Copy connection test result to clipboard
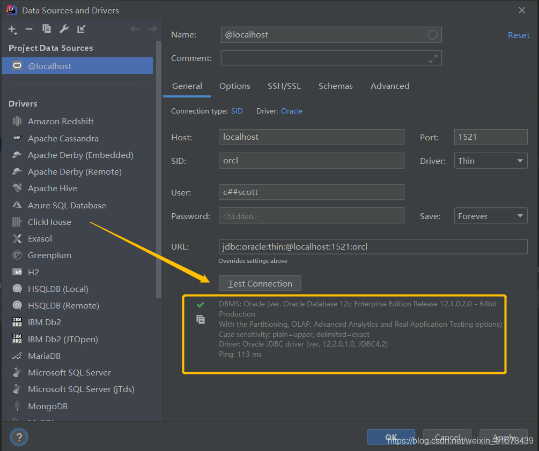539x451 pixels. click(x=201, y=320)
